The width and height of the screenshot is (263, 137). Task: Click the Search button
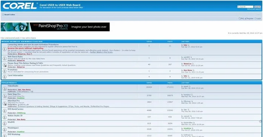[x=257, y=7]
